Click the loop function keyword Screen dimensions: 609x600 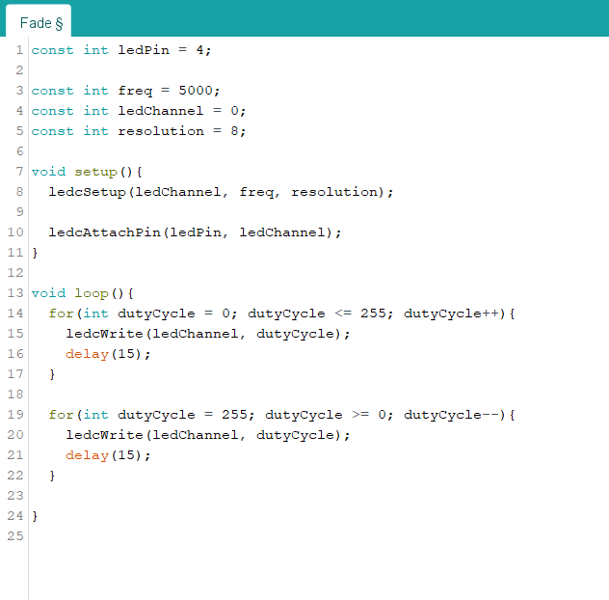(x=92, y=293)
